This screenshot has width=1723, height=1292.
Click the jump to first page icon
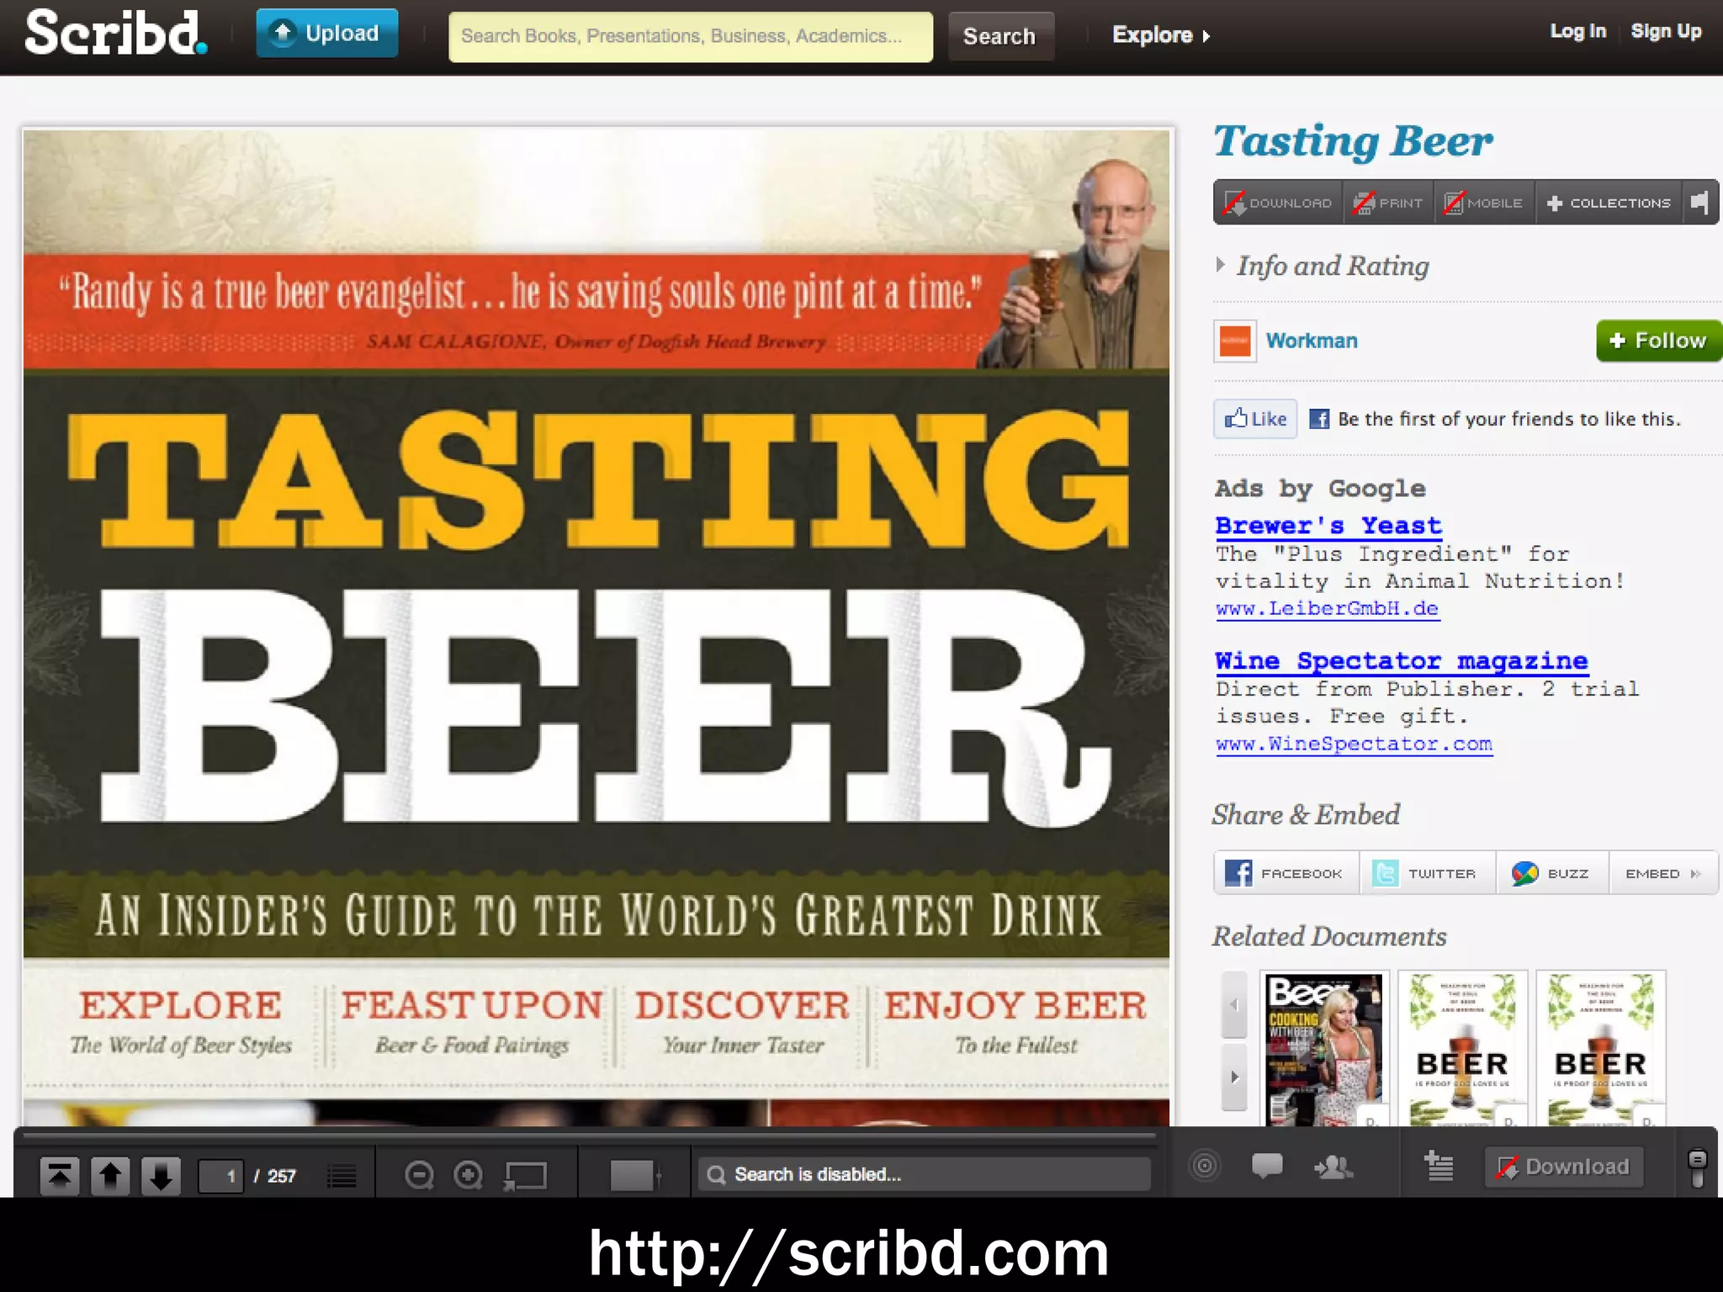59,1175
